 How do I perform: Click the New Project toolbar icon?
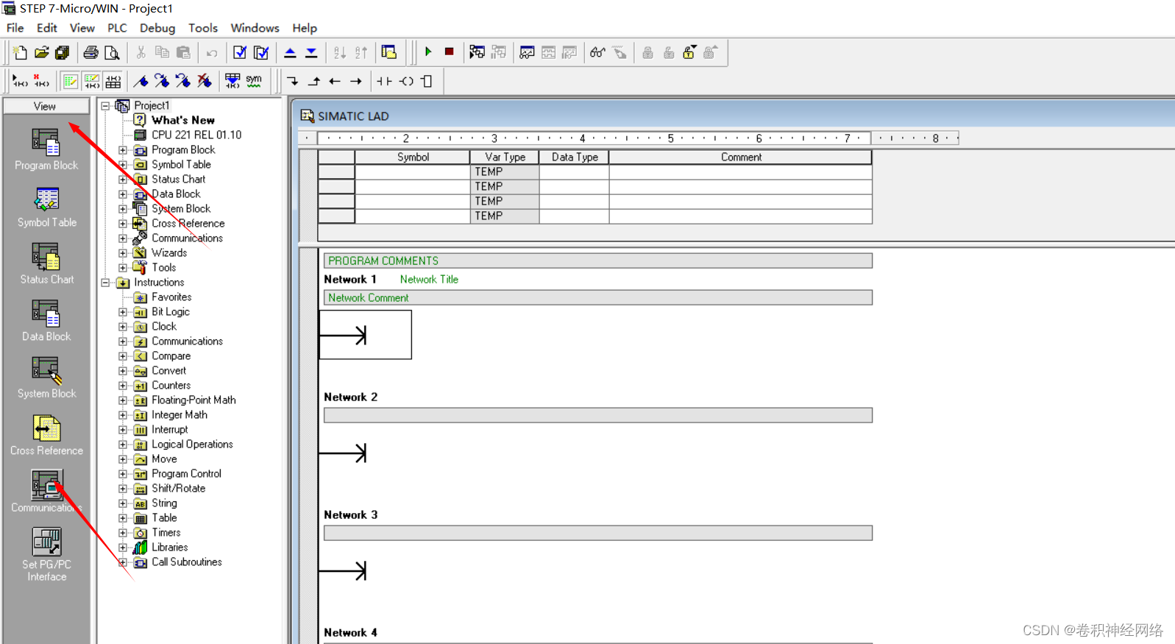pyautogui.click(x=20, y=52)
